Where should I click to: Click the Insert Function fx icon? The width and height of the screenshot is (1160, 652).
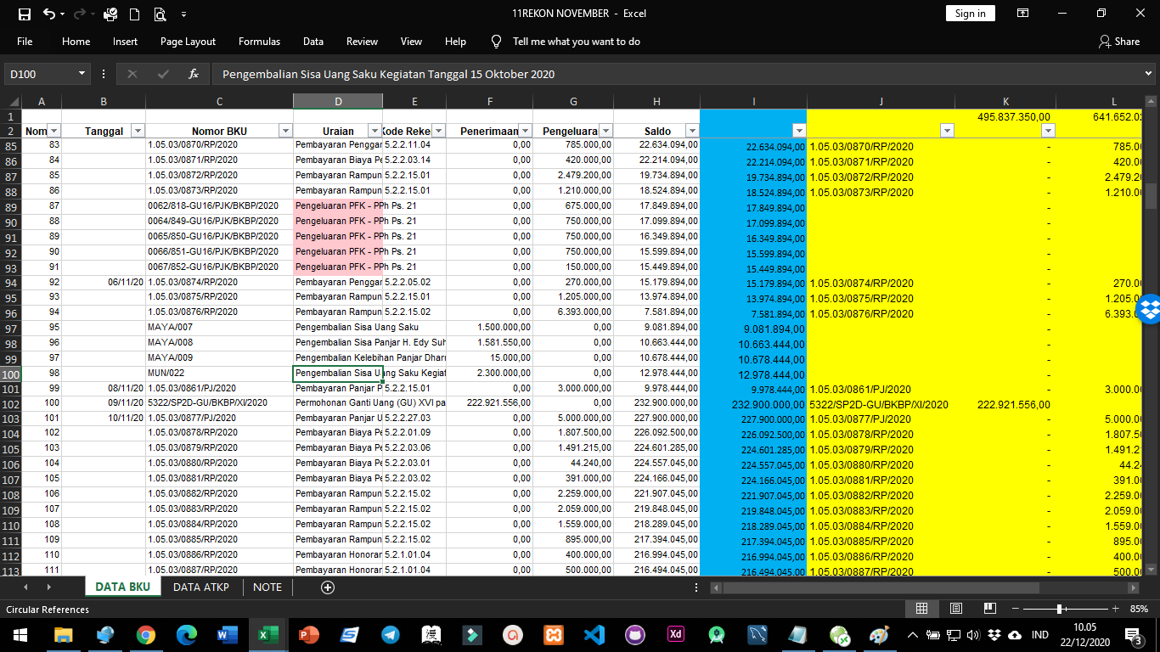click(x=194, y=74)
